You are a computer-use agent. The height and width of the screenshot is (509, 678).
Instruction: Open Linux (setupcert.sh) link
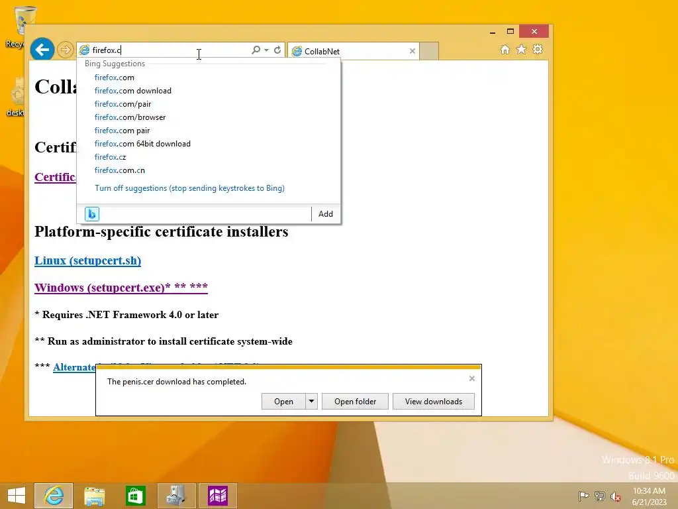click(x=88, y=260)
